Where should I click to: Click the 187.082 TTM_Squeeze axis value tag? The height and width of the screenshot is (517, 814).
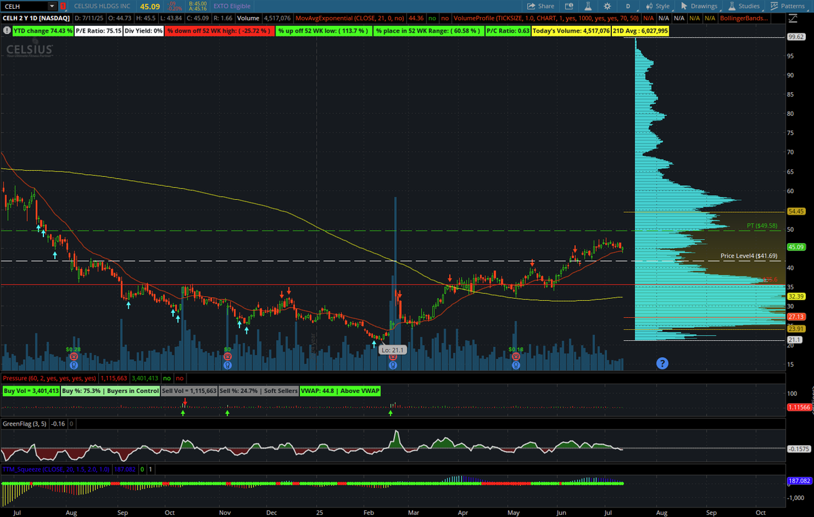[x=798, y=480]
